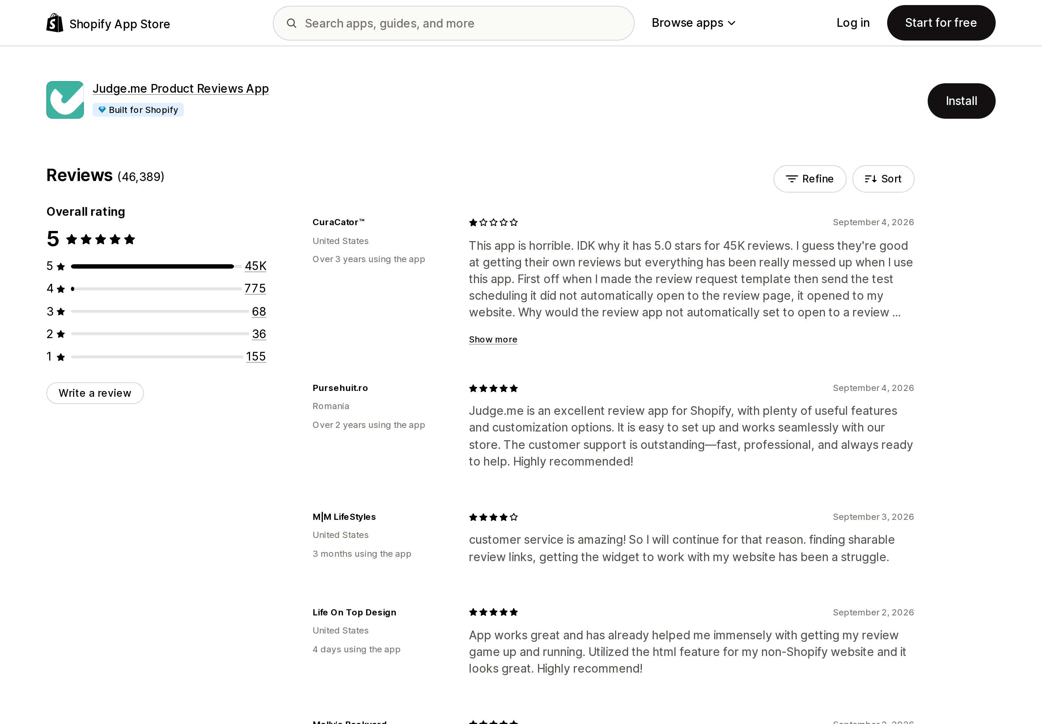The image size is (1042, 724).
Task: Click the Sort arrows icon
Action: [x=871, y=179]
